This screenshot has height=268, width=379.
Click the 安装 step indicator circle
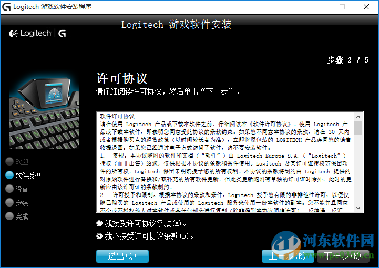tap(9, 202)
